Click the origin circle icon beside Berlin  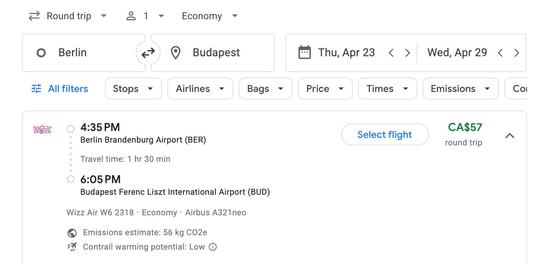pyautogui.click(x=42, y=53)
